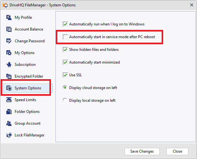197x159 pixels.
Task: Click the Change Password icon
Action: pos(9,41)
